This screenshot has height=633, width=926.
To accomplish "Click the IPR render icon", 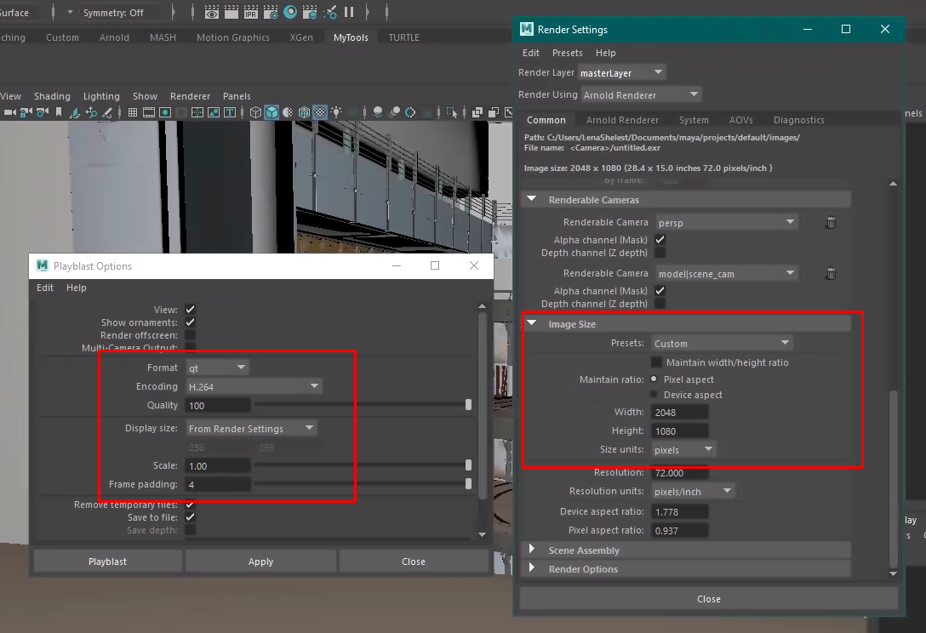I will (251, 13).
